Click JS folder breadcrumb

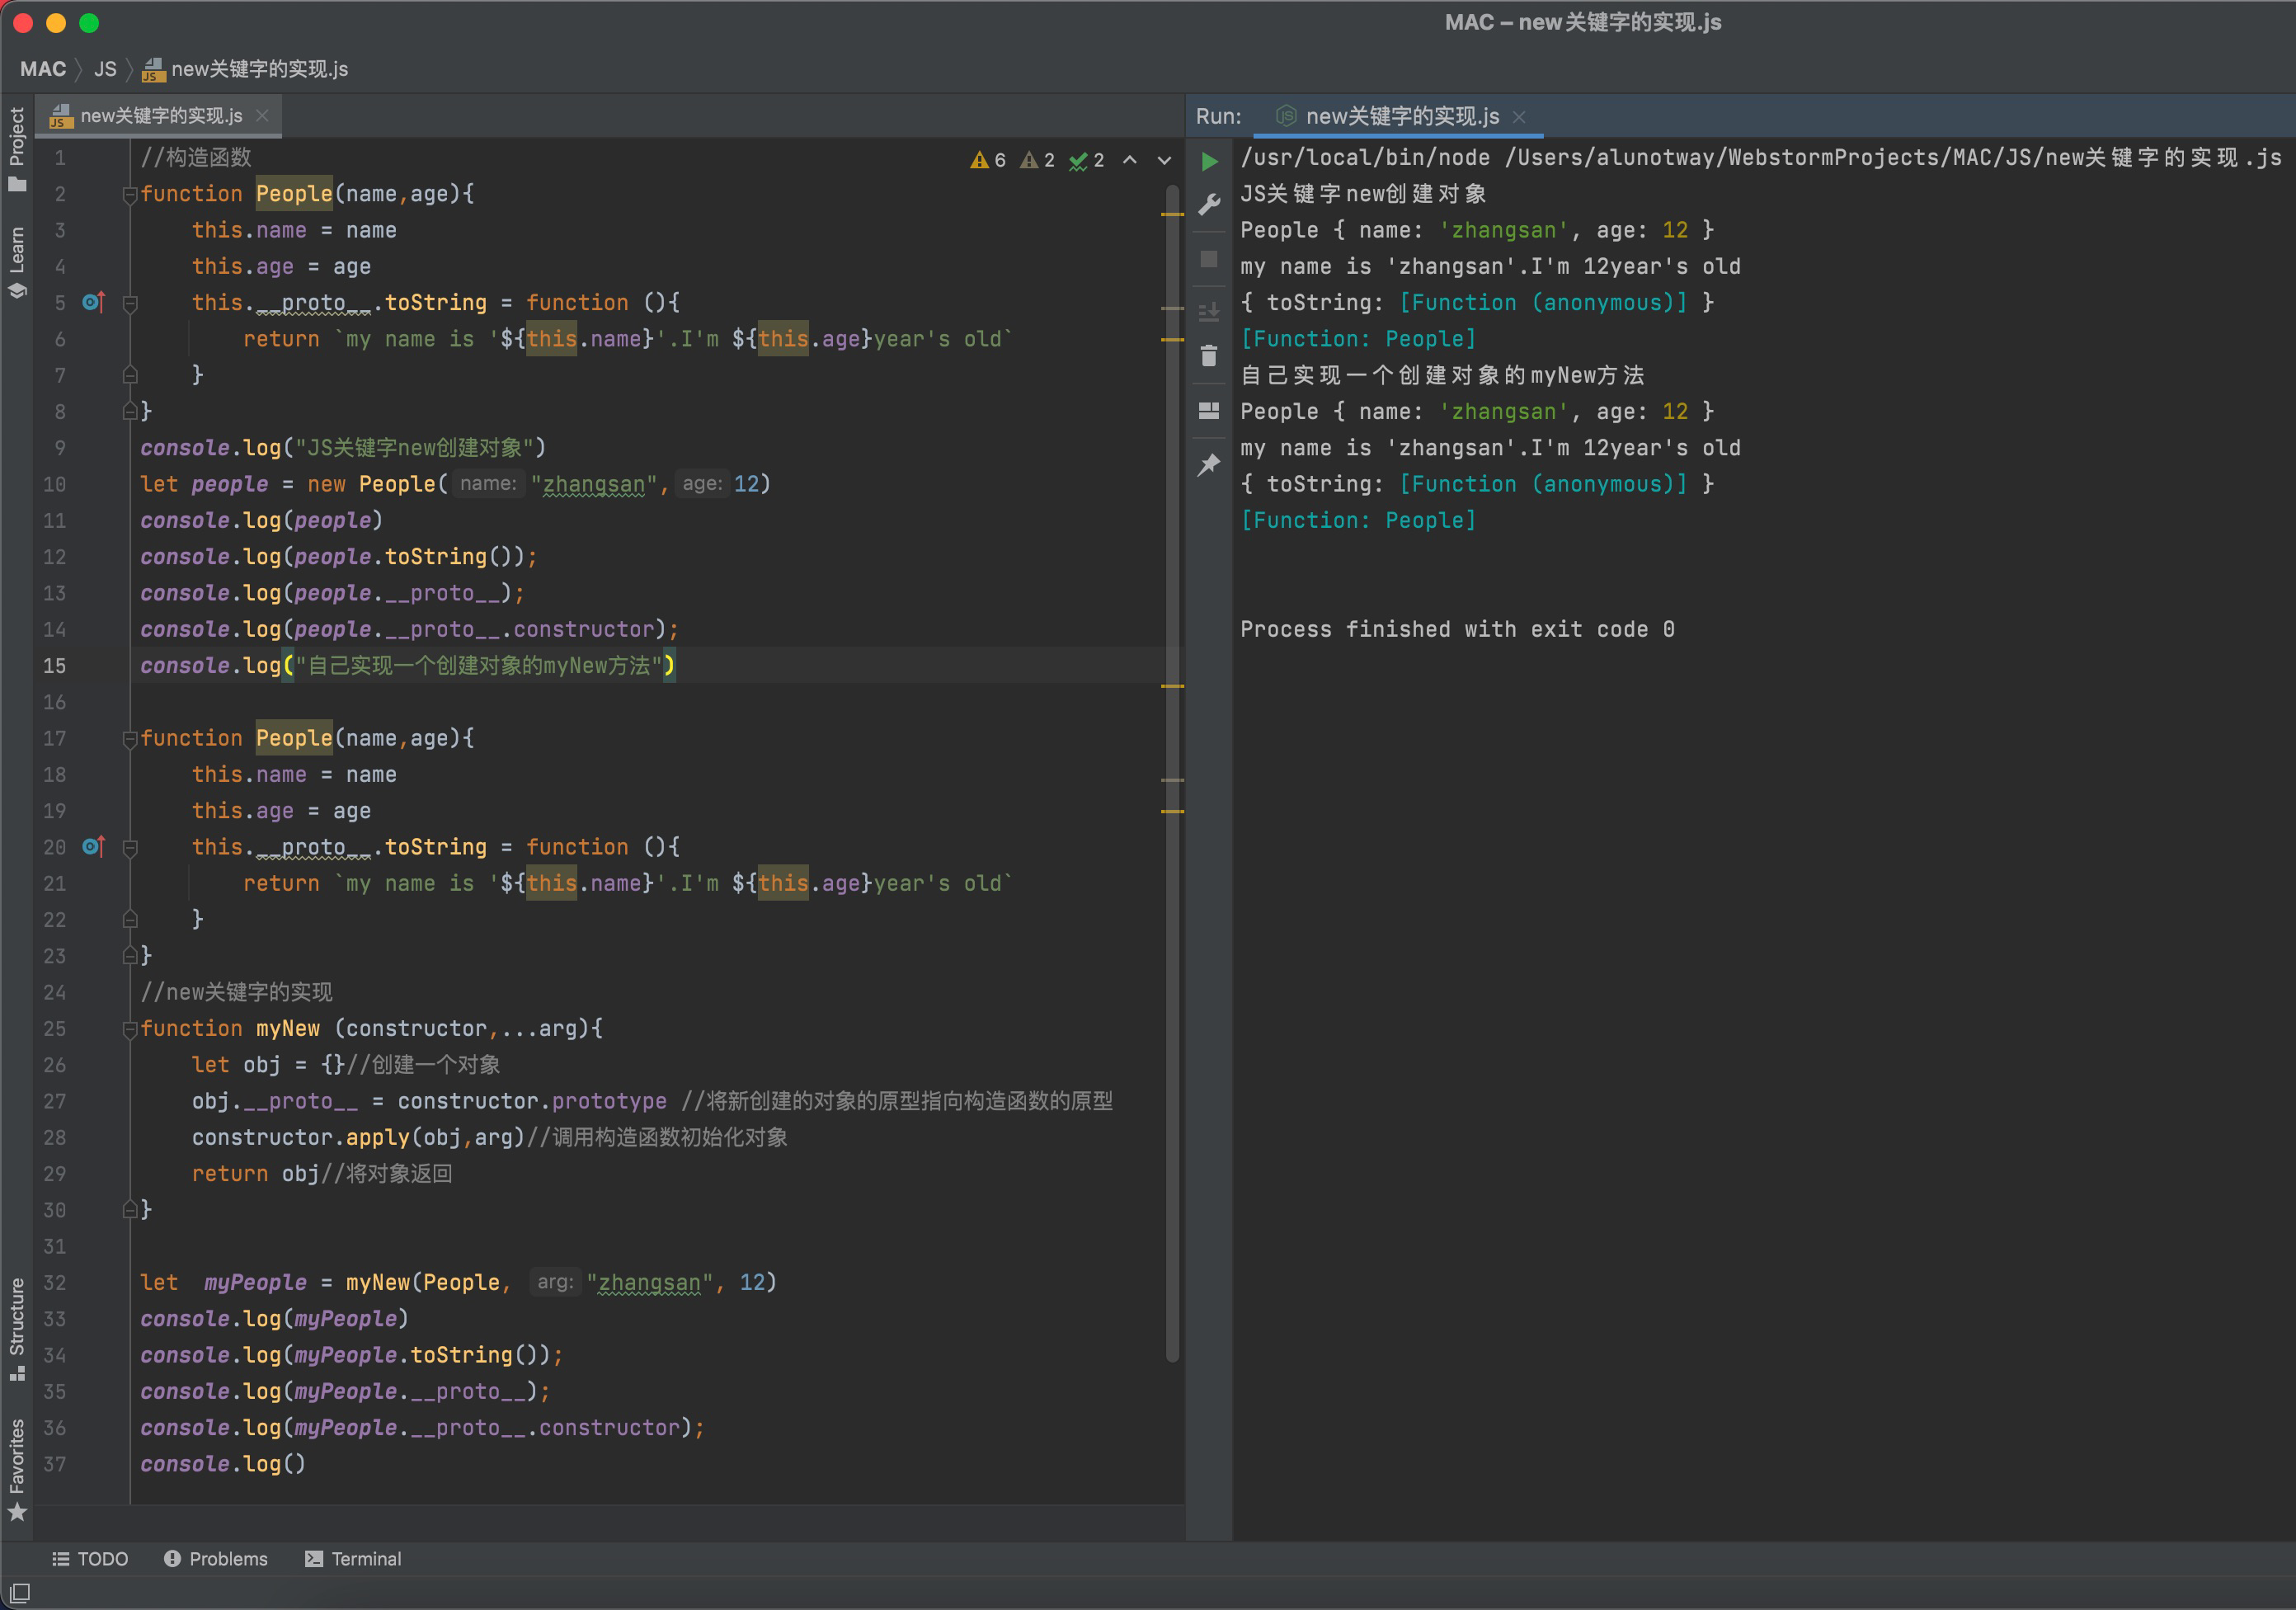105,69
